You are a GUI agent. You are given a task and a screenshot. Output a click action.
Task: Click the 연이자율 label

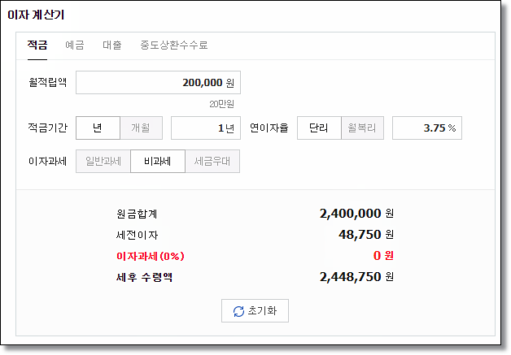pyautogui.click(x=269, y=128)
